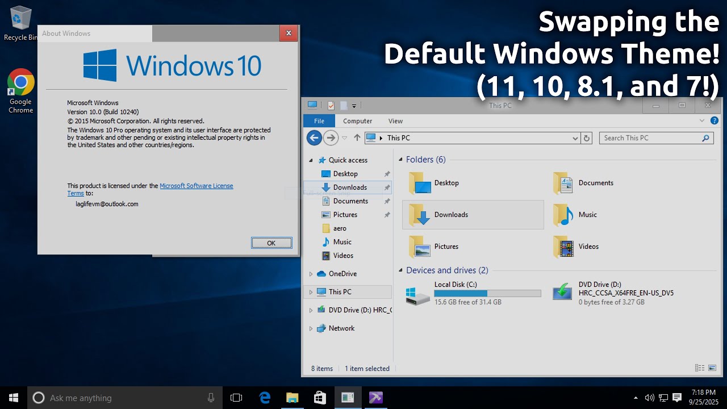
Task: Click the Forward arrow in Explorer
Action: [x=331, y=137]
